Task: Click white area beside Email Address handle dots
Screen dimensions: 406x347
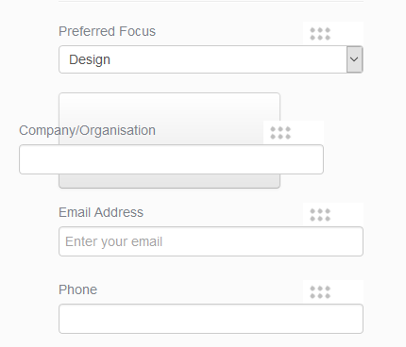Action: [x=347, y=215]
